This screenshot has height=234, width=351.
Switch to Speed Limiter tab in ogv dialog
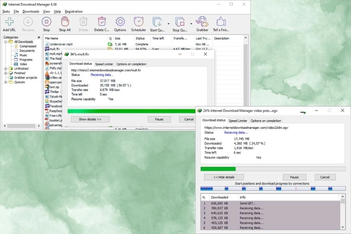pos(238,121)
